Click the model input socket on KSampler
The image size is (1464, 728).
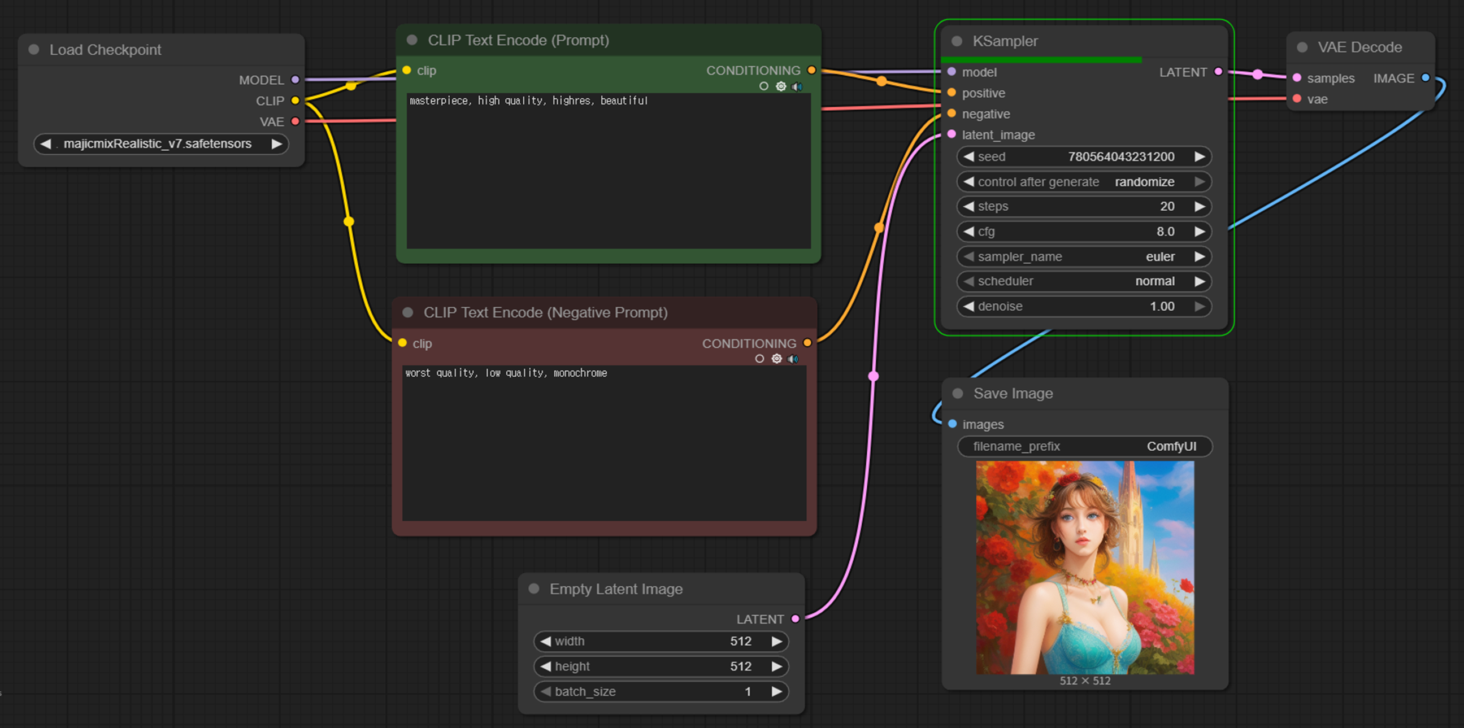click(x=952, y=72)
